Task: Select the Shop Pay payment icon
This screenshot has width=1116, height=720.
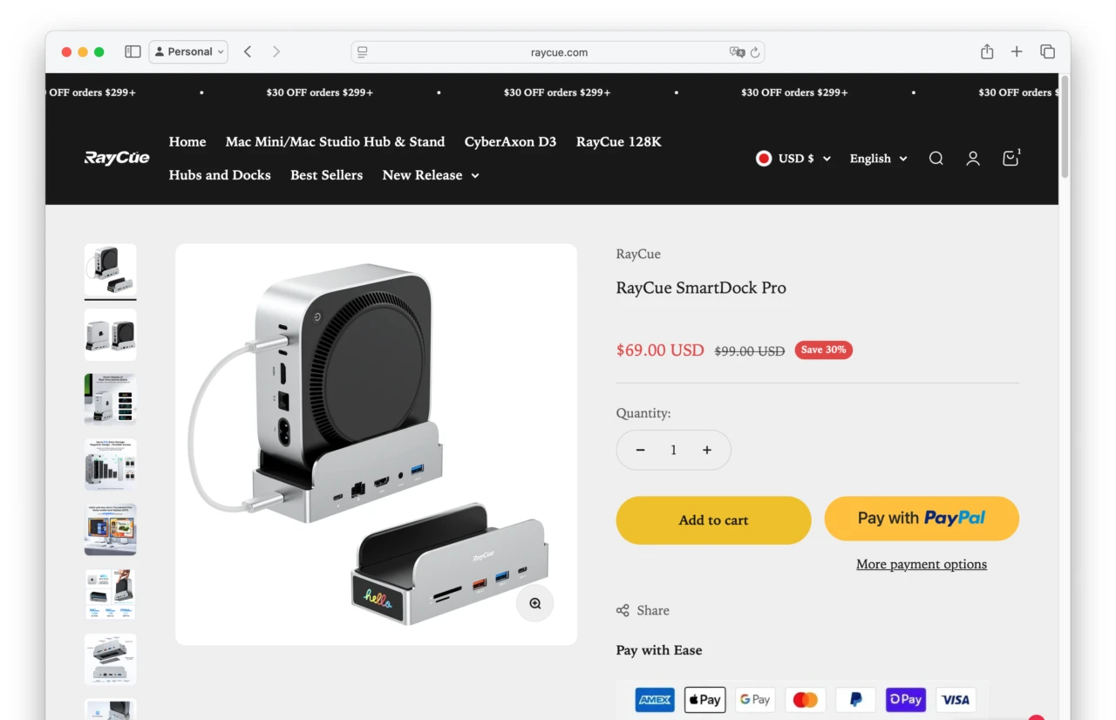Action: (905, 699)
